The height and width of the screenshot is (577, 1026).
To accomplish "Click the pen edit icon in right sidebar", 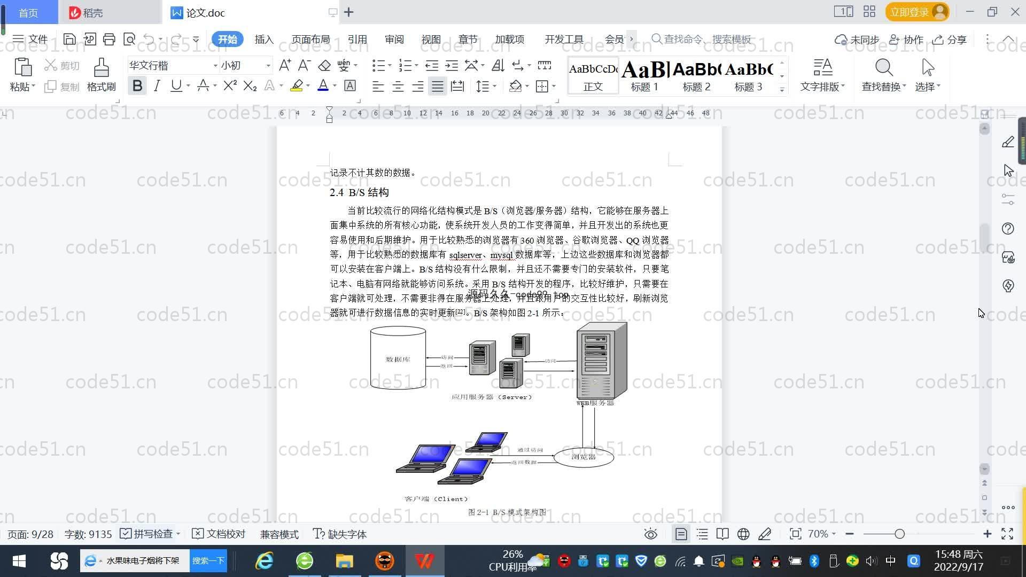I will coord(1008,142).
